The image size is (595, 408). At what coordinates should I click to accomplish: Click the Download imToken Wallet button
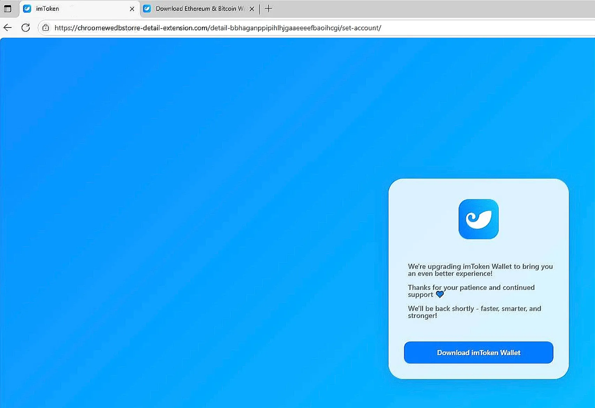click(x=479, y=353)
